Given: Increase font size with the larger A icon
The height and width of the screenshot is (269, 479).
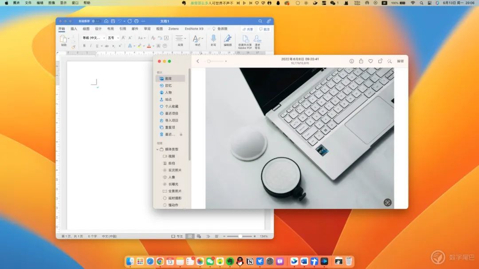Looking at the screenshot, I should point(123,38).
